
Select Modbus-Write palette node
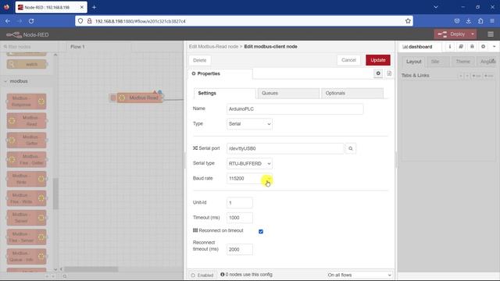click(27, 179)
